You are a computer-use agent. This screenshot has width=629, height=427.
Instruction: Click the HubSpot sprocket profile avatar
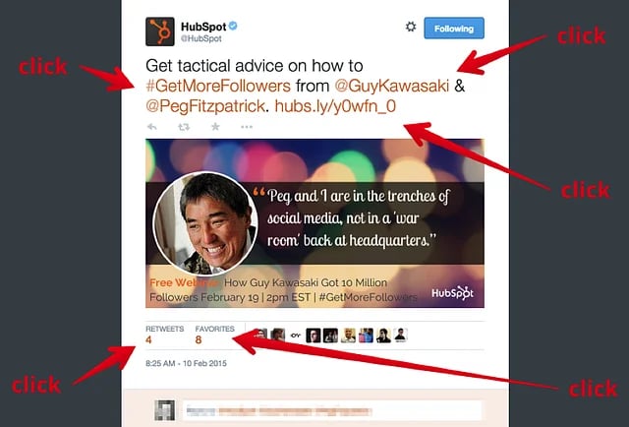[159, 31]
